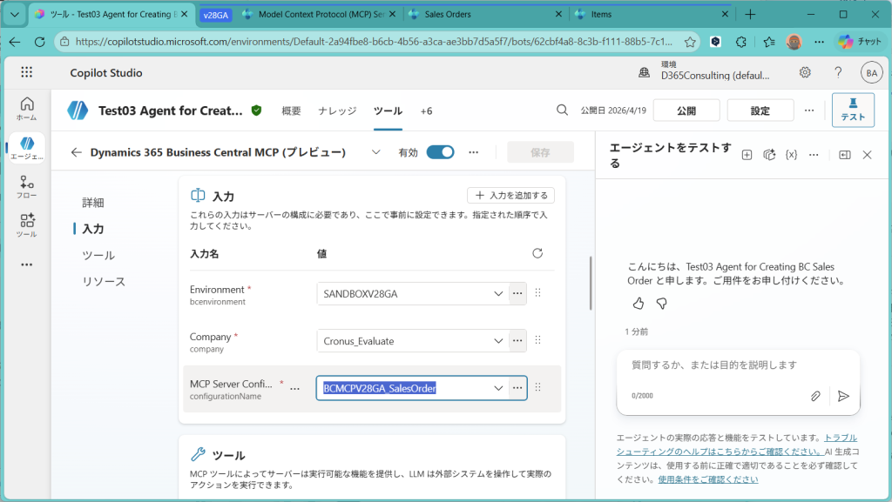Click the 公開 publish button

[x=686, y=110]
